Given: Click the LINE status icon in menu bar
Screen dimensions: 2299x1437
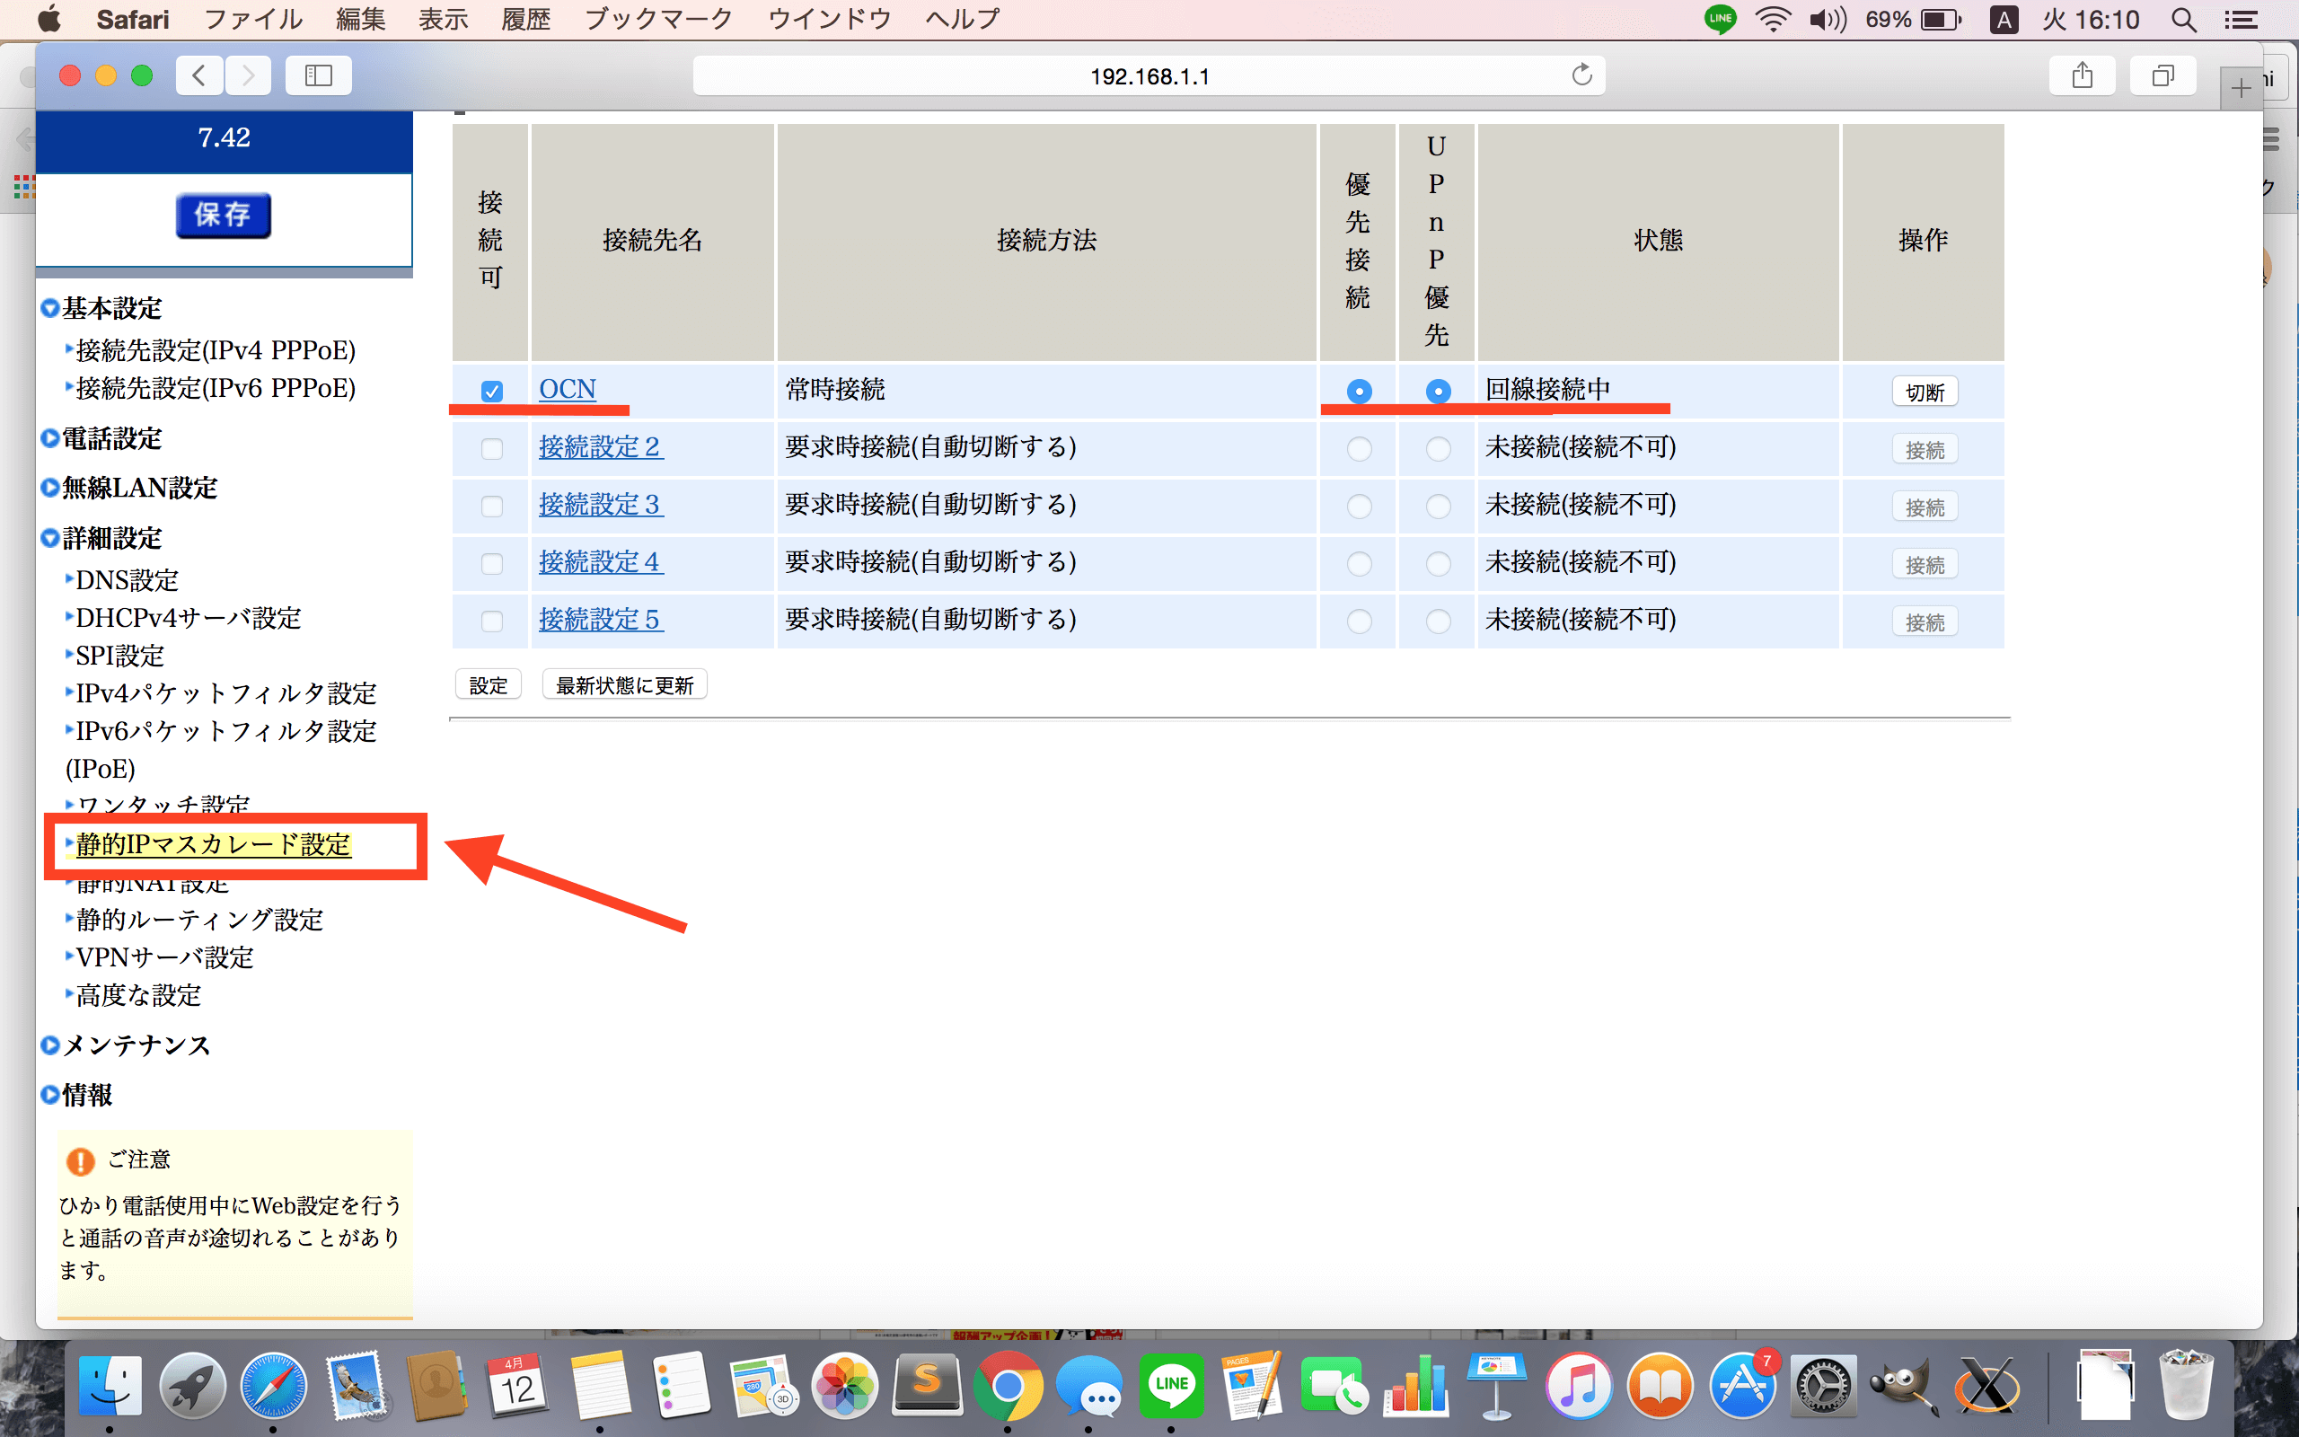Looking at the screenshot, I should [x=1720, y=18].
